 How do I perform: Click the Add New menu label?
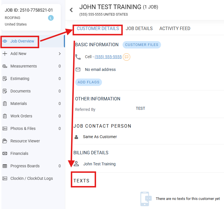(x=18, y=54)
